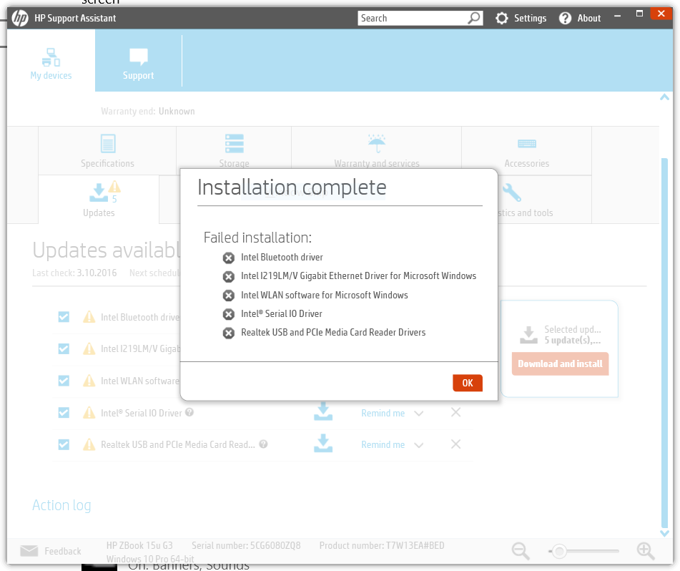This screenshot has width=680, height=571.
Task: Click the search magnifier icon
Action: [x=474, y=18]
